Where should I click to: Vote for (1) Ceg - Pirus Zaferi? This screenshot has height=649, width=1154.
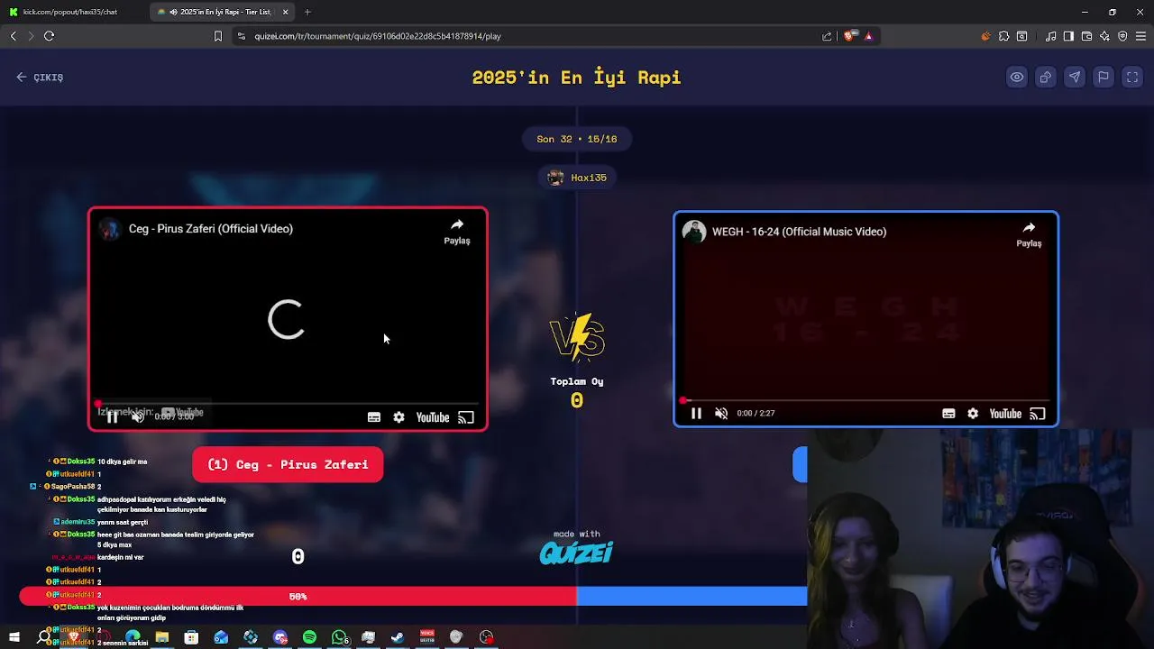pyautogui.click(x=288, y=465)
